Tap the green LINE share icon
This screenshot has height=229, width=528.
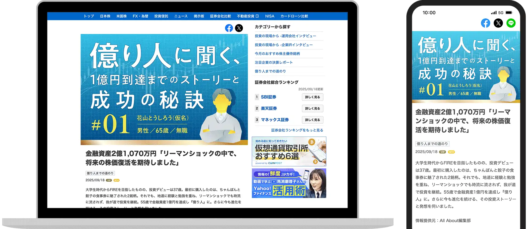coord(511,23)
